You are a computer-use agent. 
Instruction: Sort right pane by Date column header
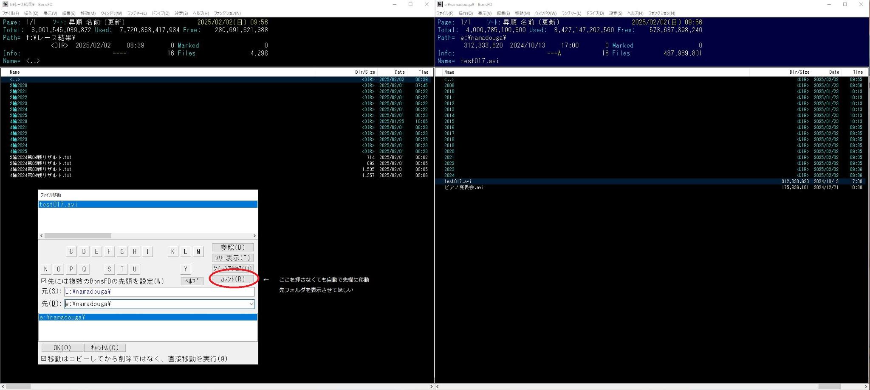(x=833, y=72)
